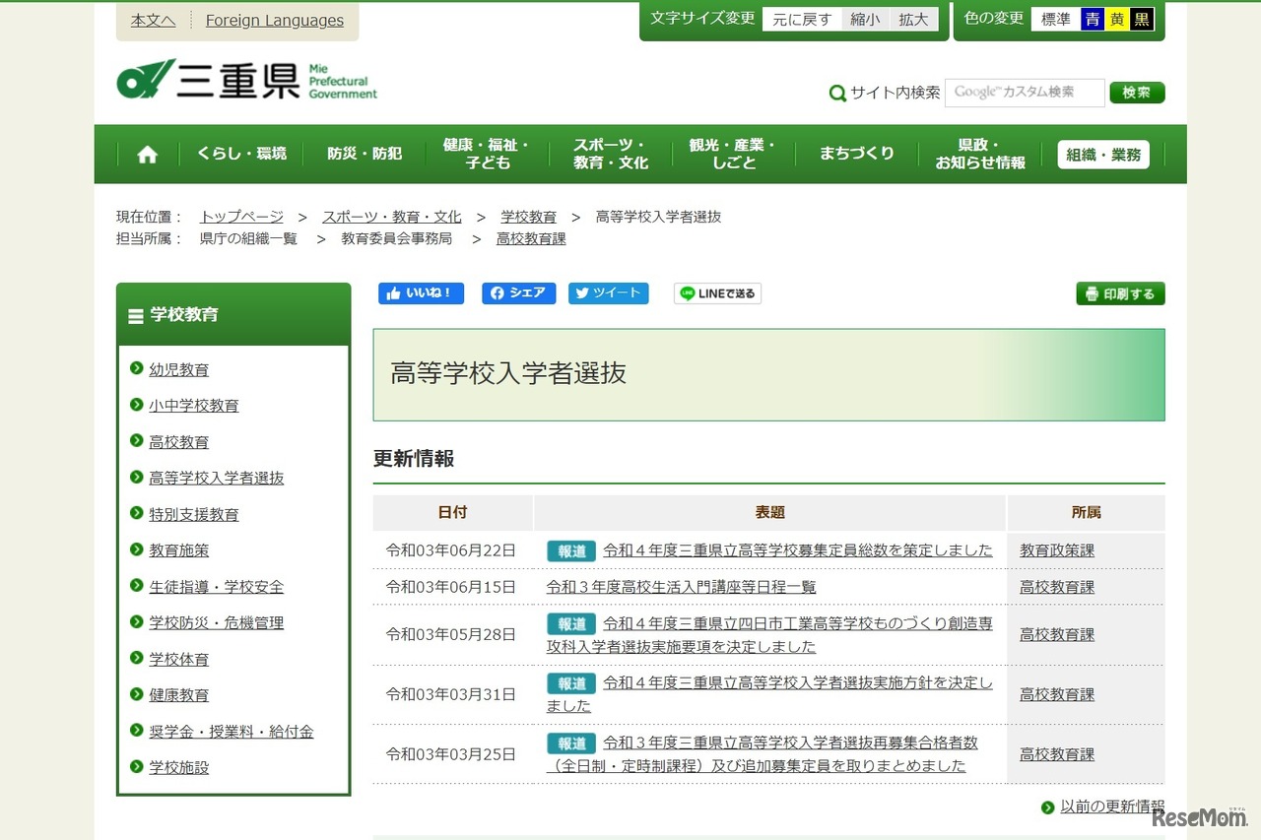Select the 印刷する print icon button
This screenshot has height=840, width=1261.
(1120, 292)
